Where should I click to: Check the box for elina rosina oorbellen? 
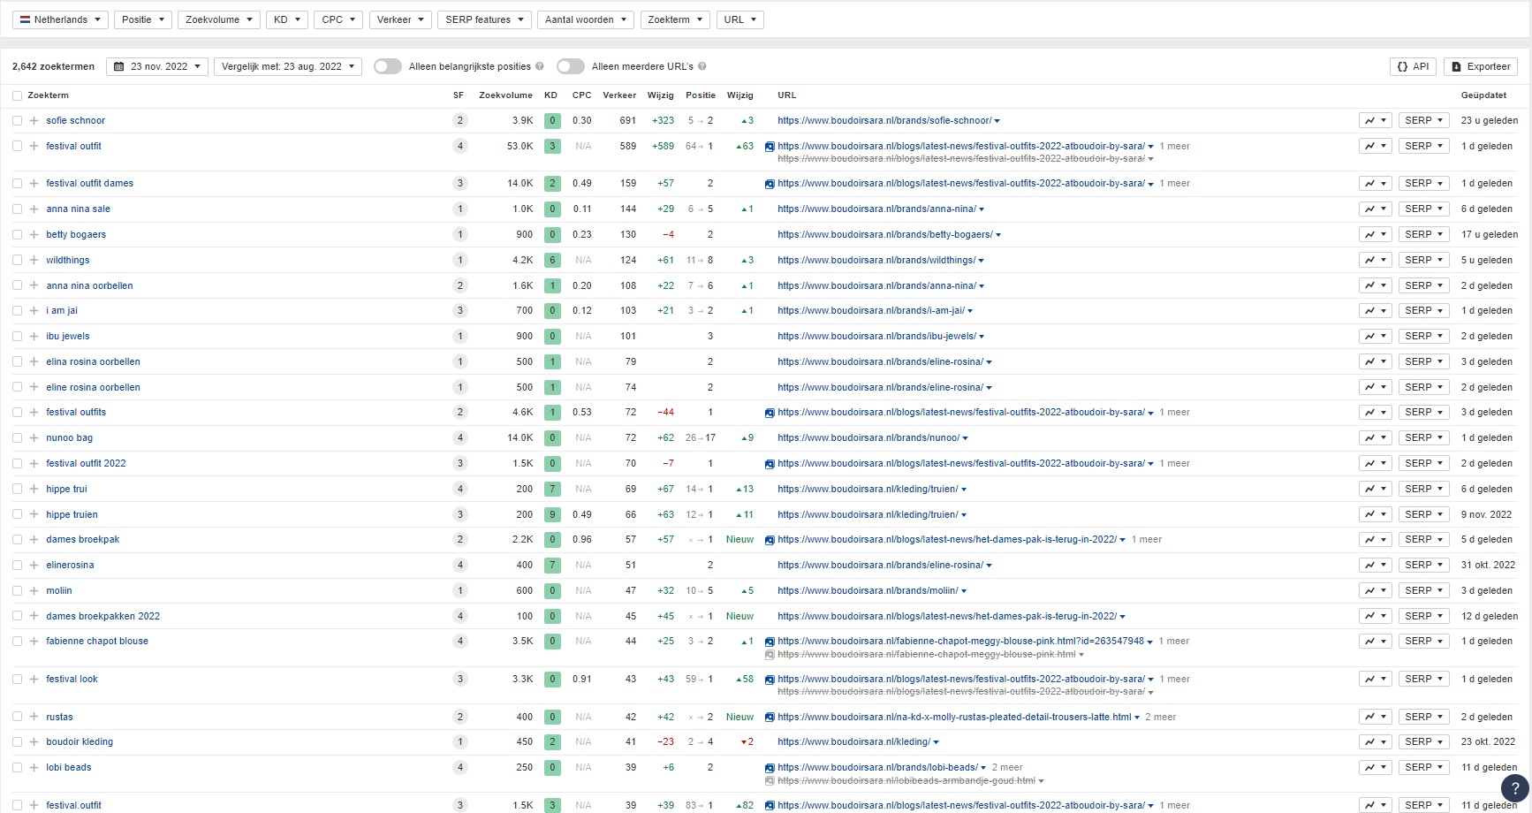pyautogui.click(x=17, y=361)
